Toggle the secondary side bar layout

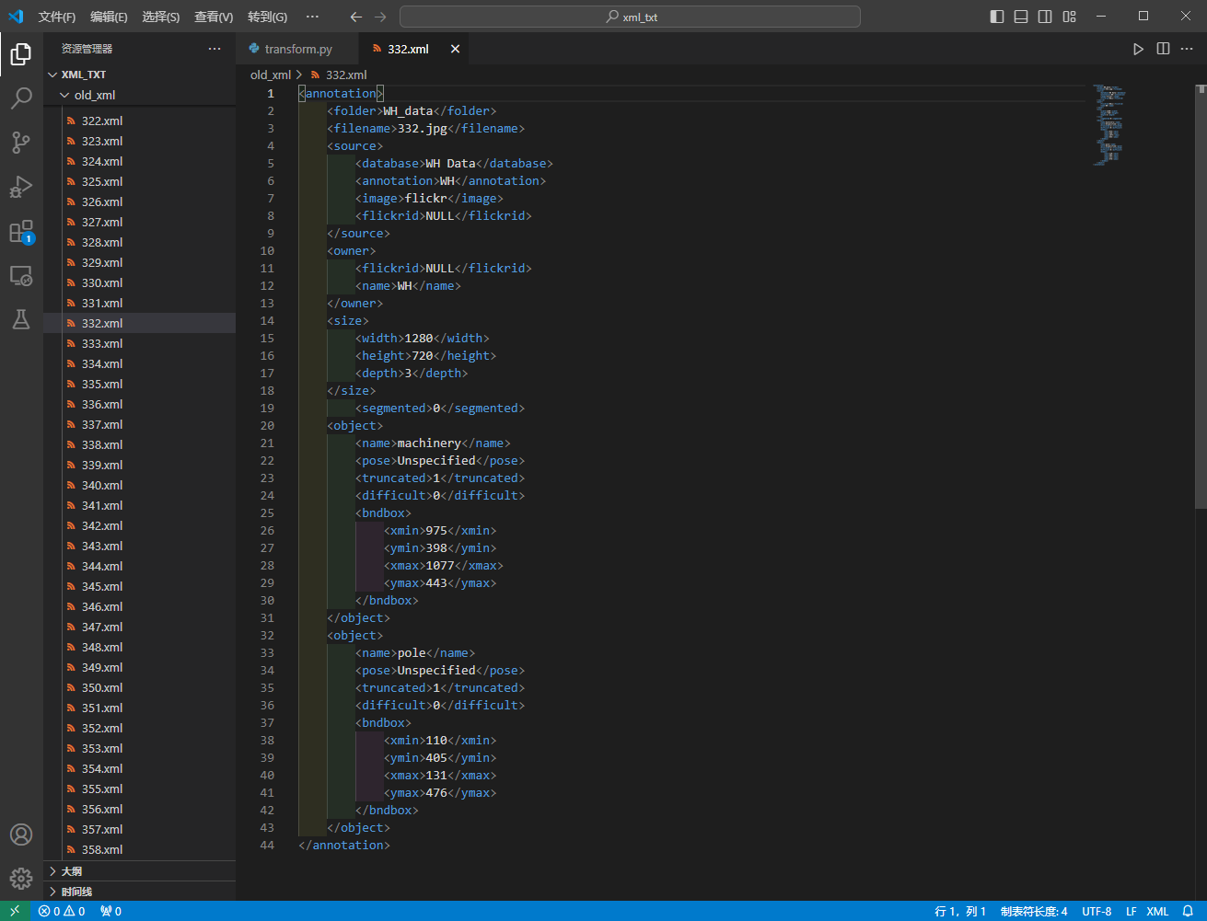pos(1045,17)
